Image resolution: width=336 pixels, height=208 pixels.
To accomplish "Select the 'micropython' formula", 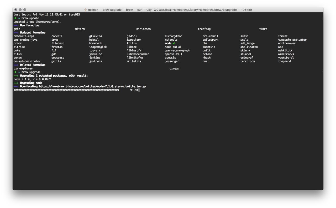I will (174, 36).
